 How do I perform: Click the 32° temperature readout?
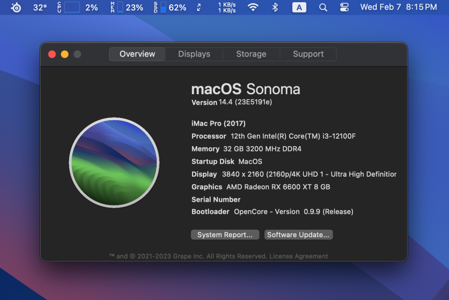(x=40, y=8)
